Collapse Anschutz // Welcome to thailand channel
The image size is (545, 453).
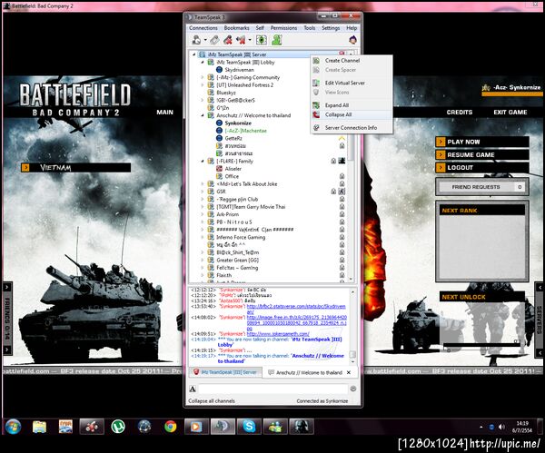pos(203,115)
